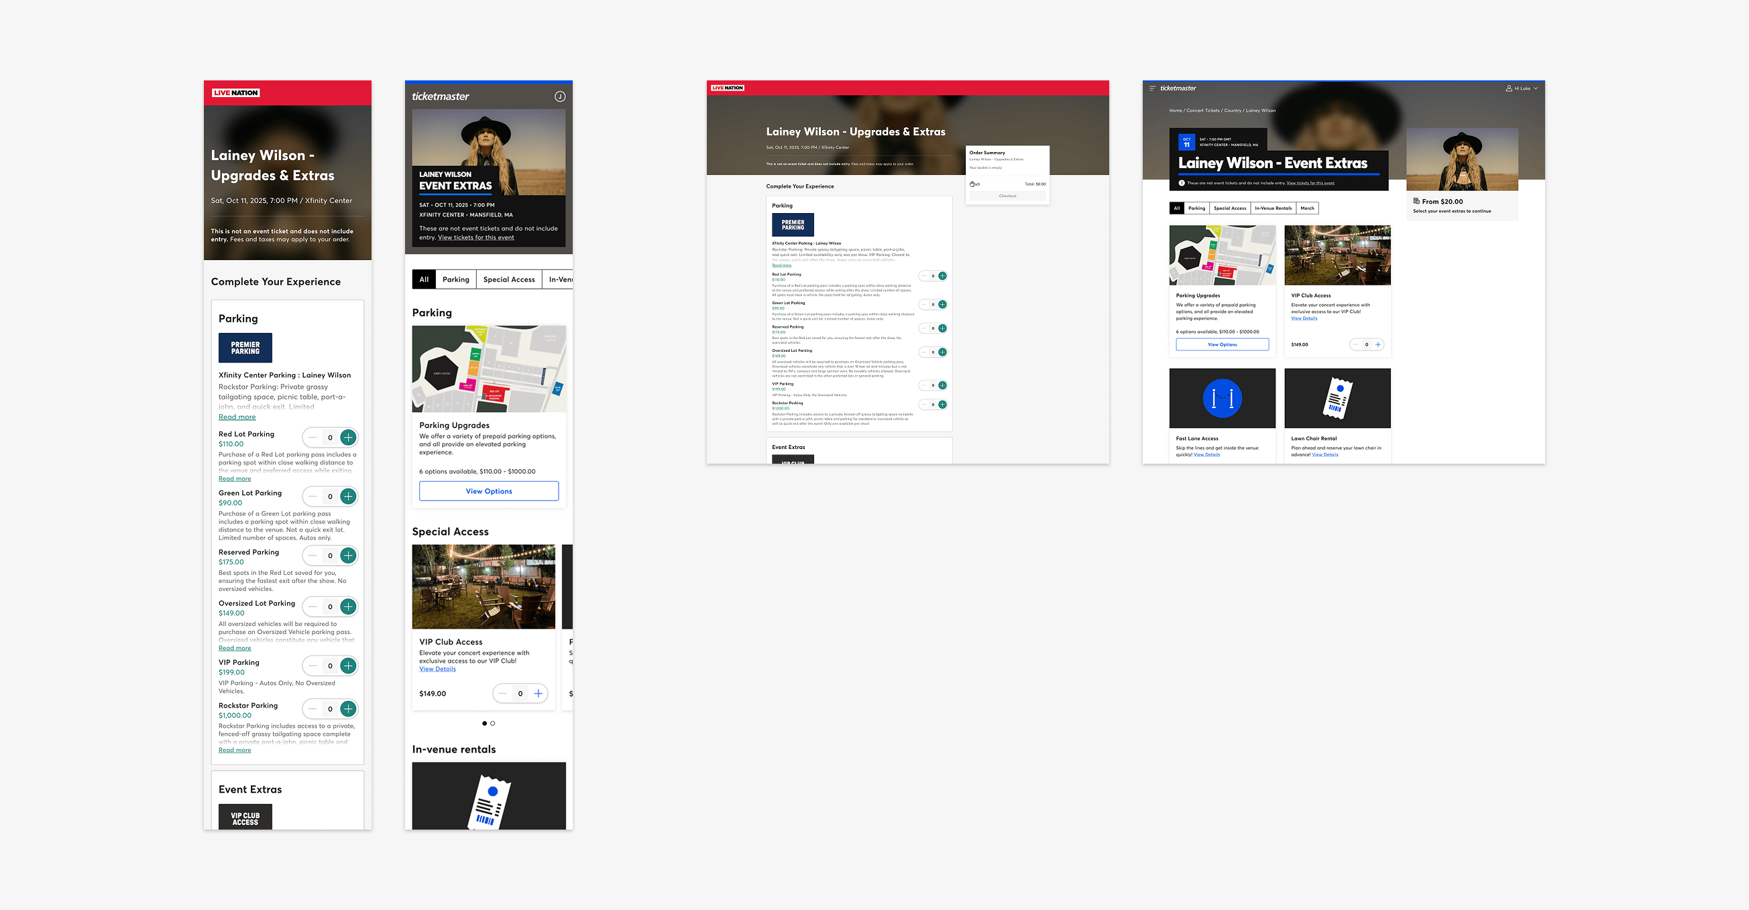Open the J account avatar in Ticketmaster mobile

(x=559, y=96)
